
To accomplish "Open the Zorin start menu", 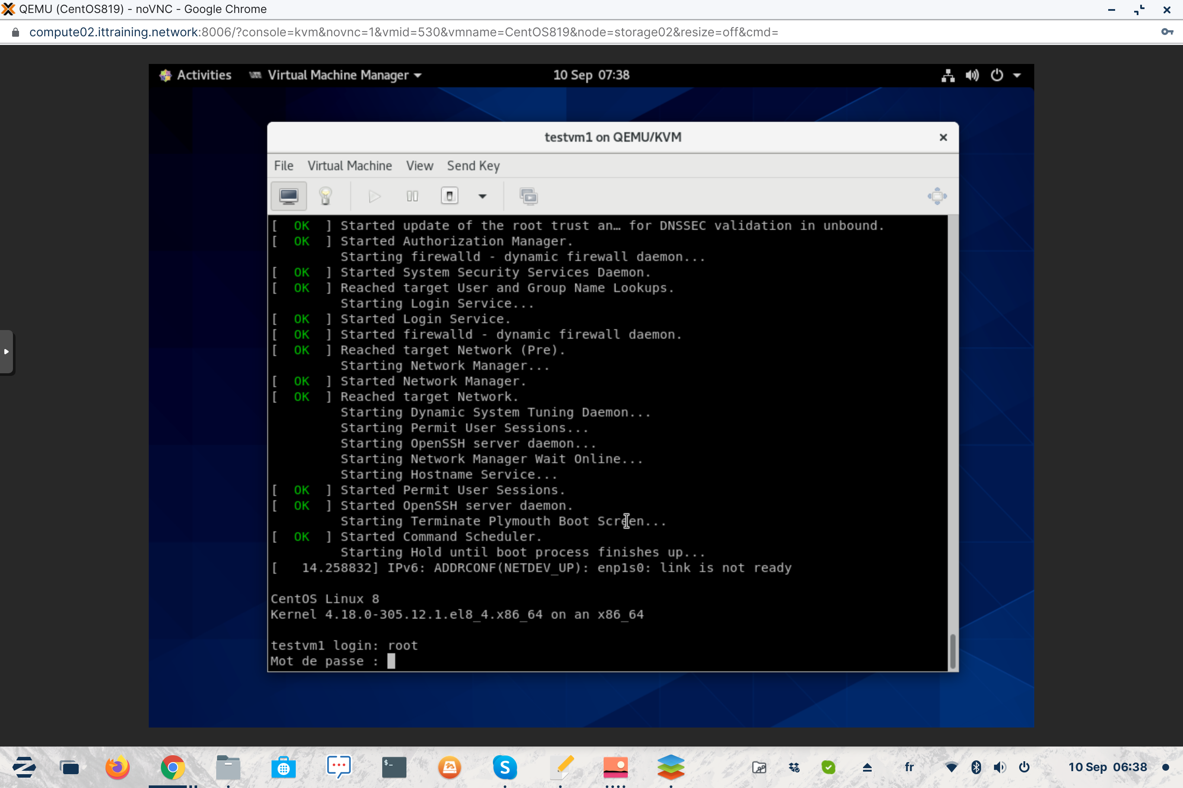I will 24,767.
